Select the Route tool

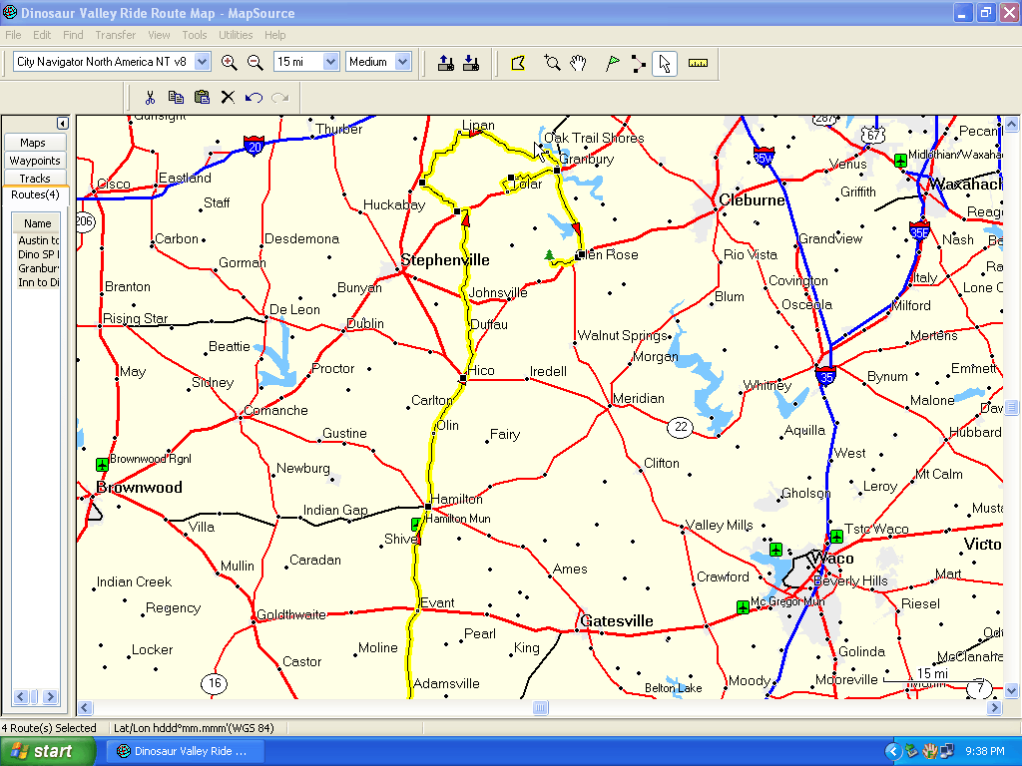click(x=639, y=63)
